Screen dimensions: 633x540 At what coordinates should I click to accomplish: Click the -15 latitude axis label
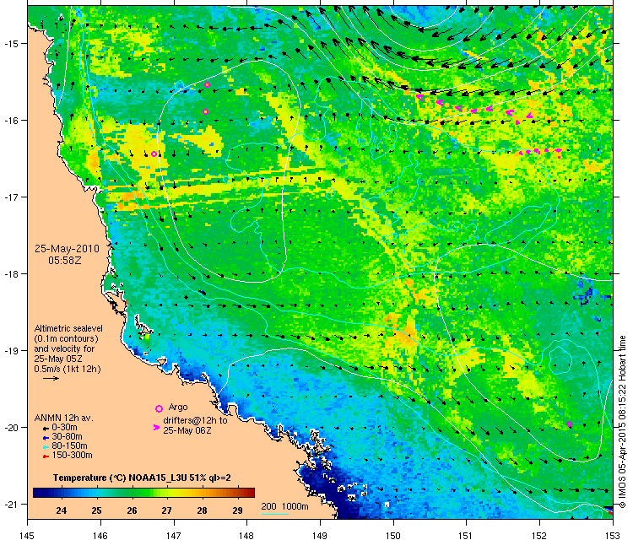10,44
